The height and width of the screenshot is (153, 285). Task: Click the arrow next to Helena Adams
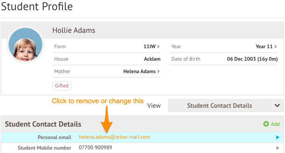tap(158, 71)
